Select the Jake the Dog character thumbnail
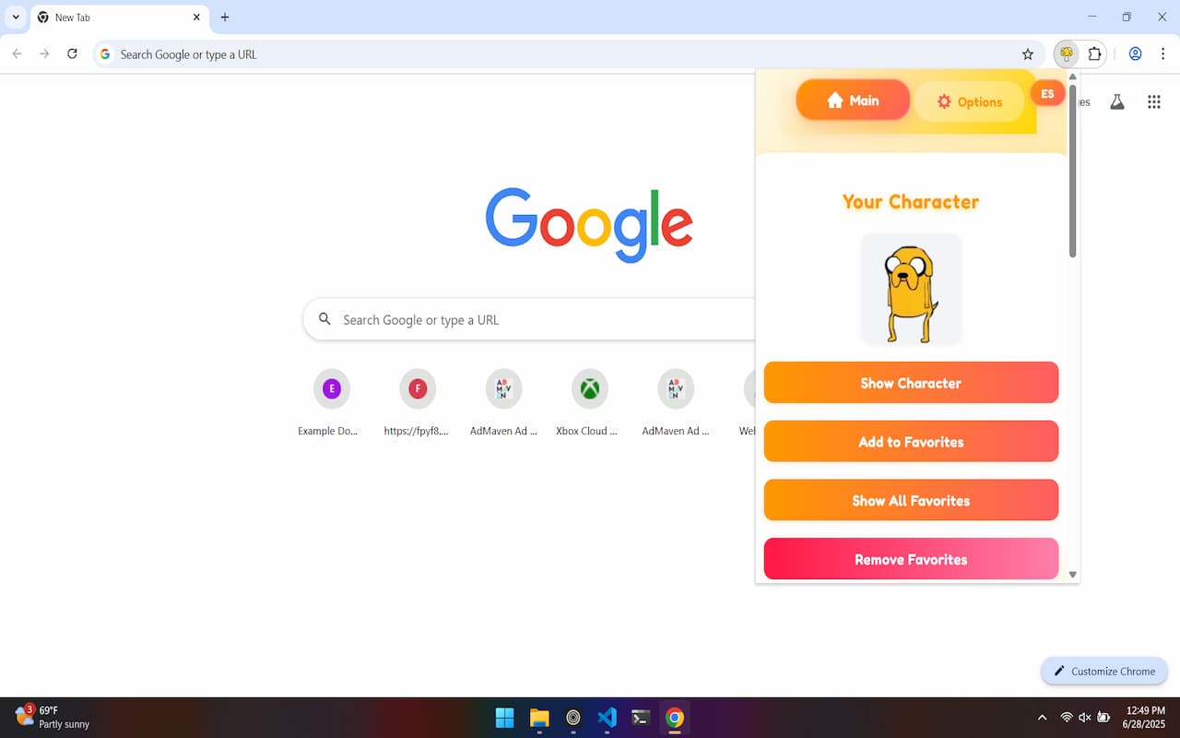 point(911,289)
